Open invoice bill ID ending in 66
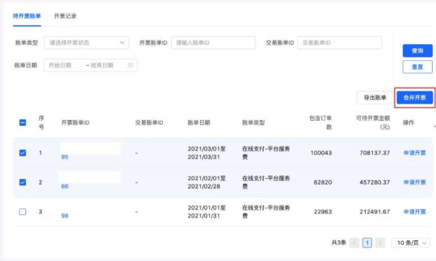This screenshot has width=436, height=261. click(65, 186)
